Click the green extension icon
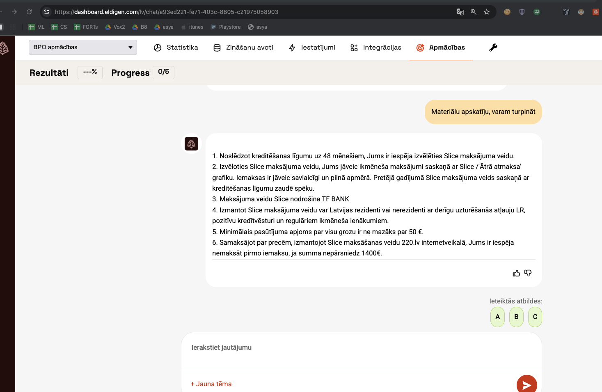602x392 pixels. (x=537, y=12)
